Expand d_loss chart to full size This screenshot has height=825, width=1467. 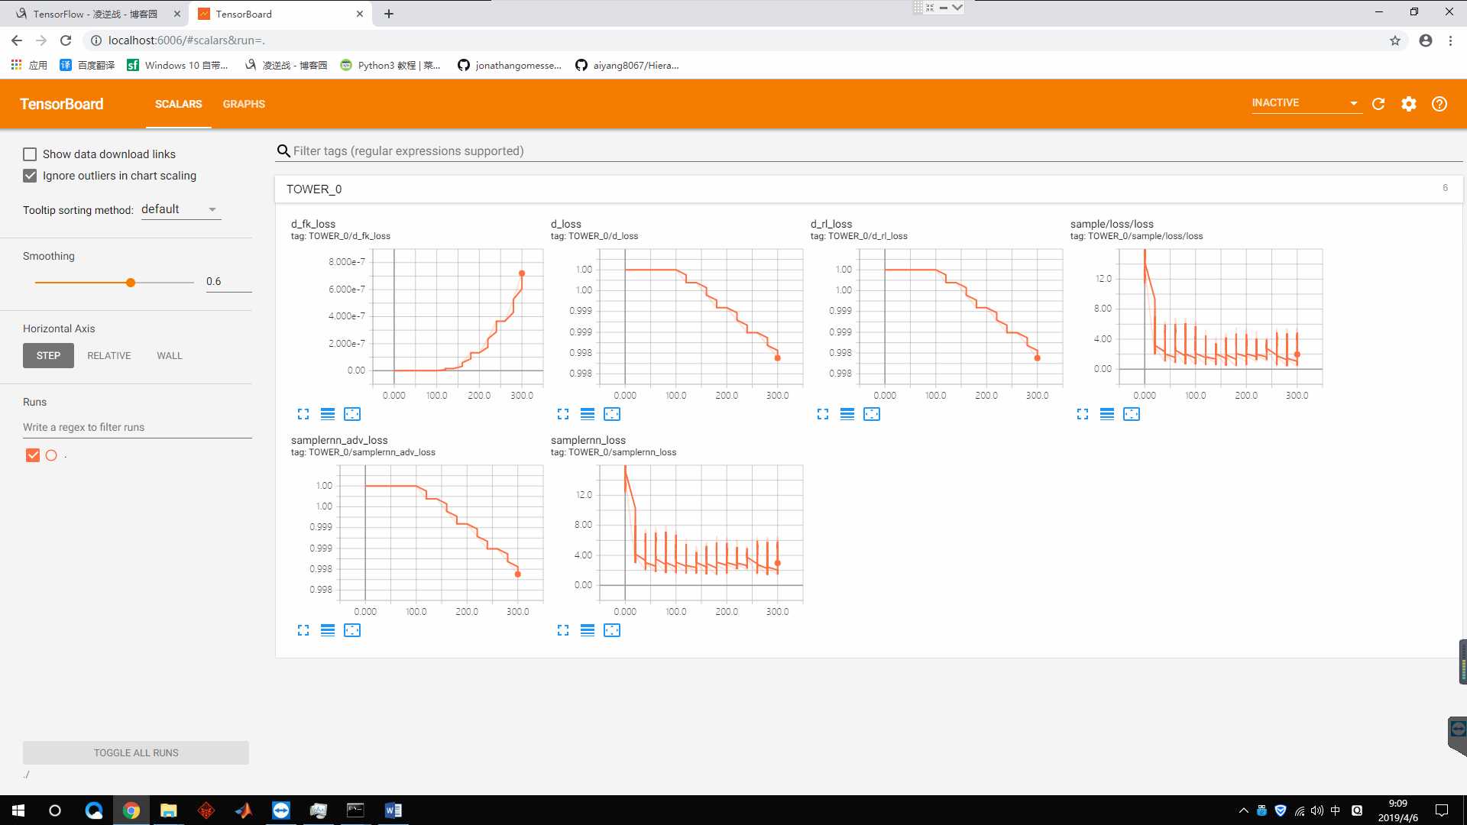pyautogui.click(x=563, y=414)
